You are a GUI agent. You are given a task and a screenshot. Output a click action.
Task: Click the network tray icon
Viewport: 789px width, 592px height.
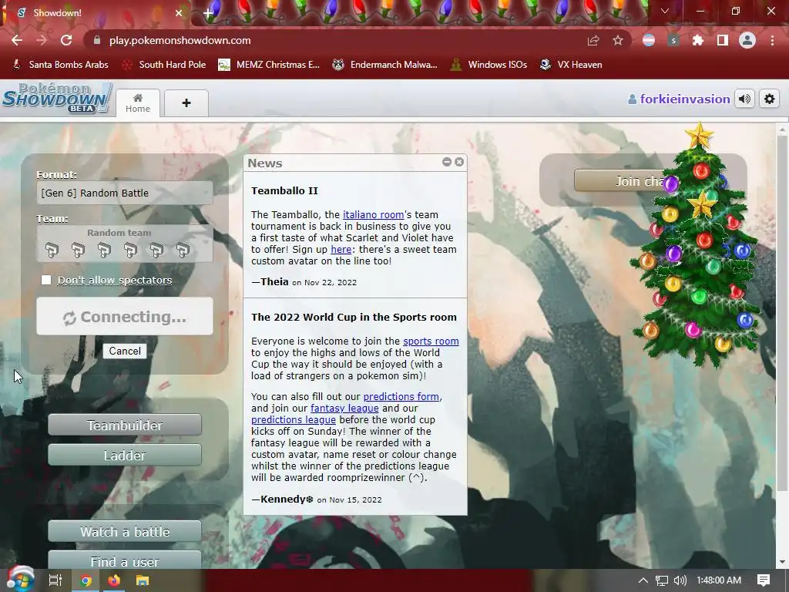[x=662, y=580]
